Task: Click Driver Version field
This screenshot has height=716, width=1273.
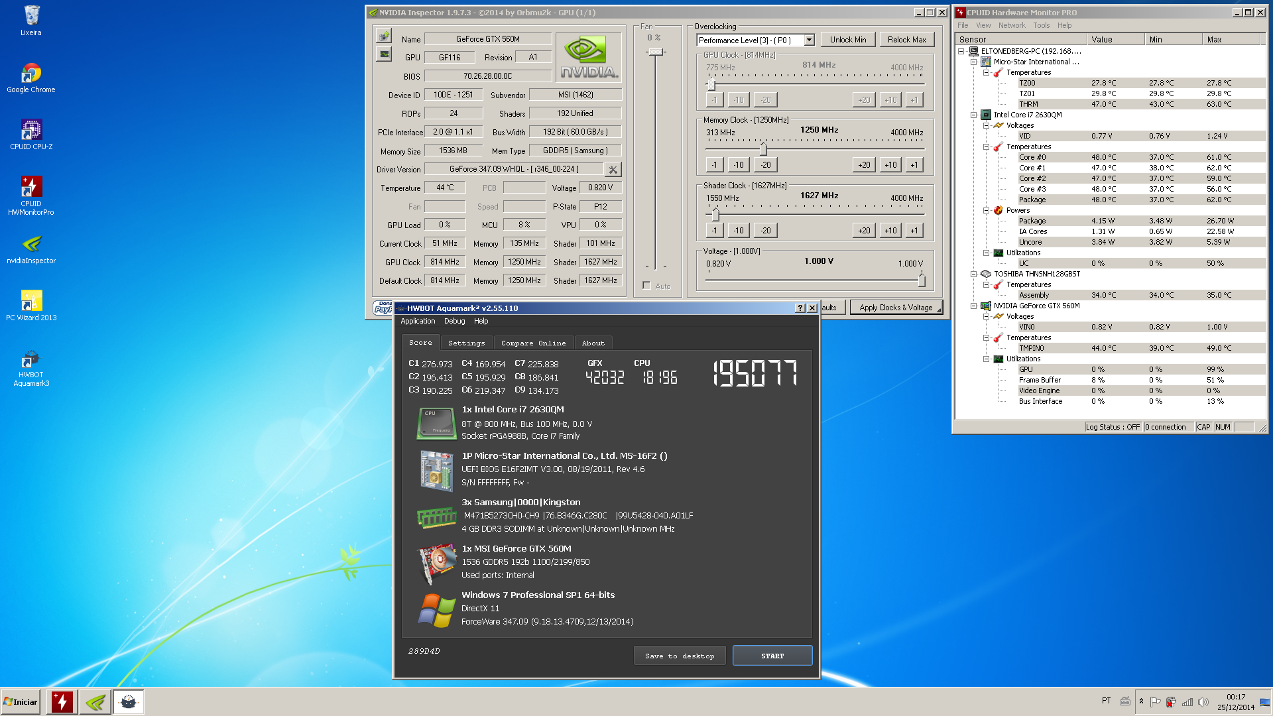Action: pyautogui.click(x=514, y=170)
